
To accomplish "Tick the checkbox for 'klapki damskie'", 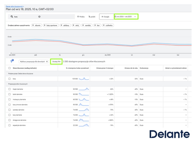I will tap(9, 89).
